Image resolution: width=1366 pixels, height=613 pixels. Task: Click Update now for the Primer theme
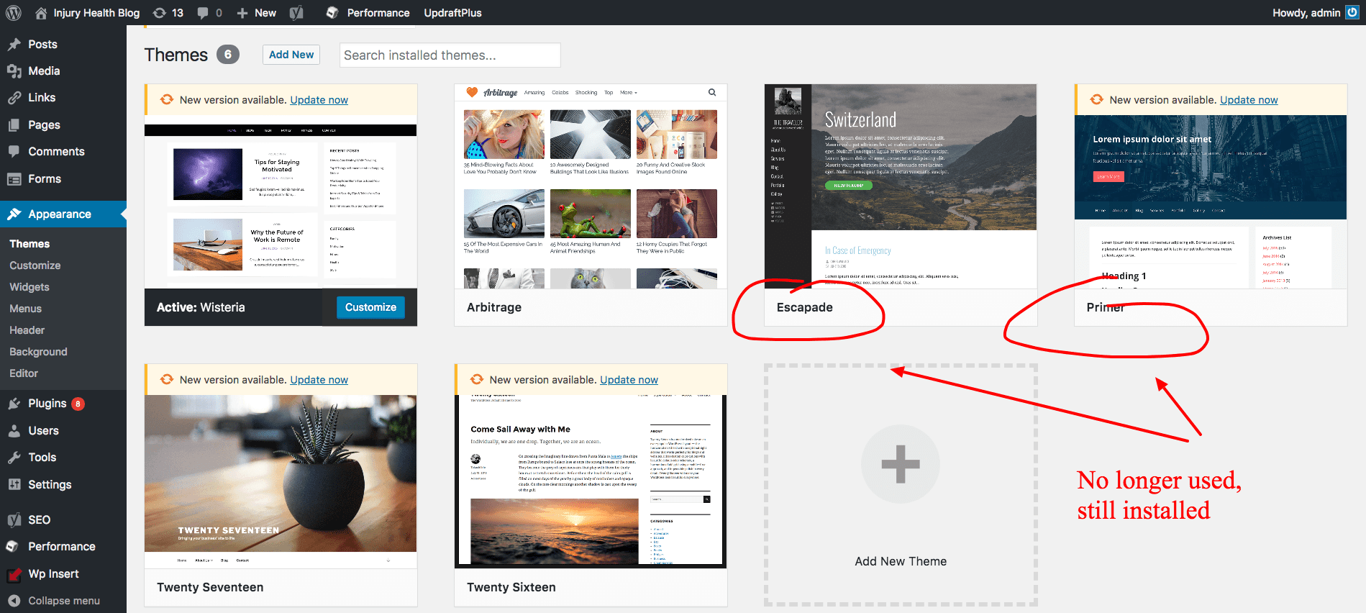[1249, 100]
